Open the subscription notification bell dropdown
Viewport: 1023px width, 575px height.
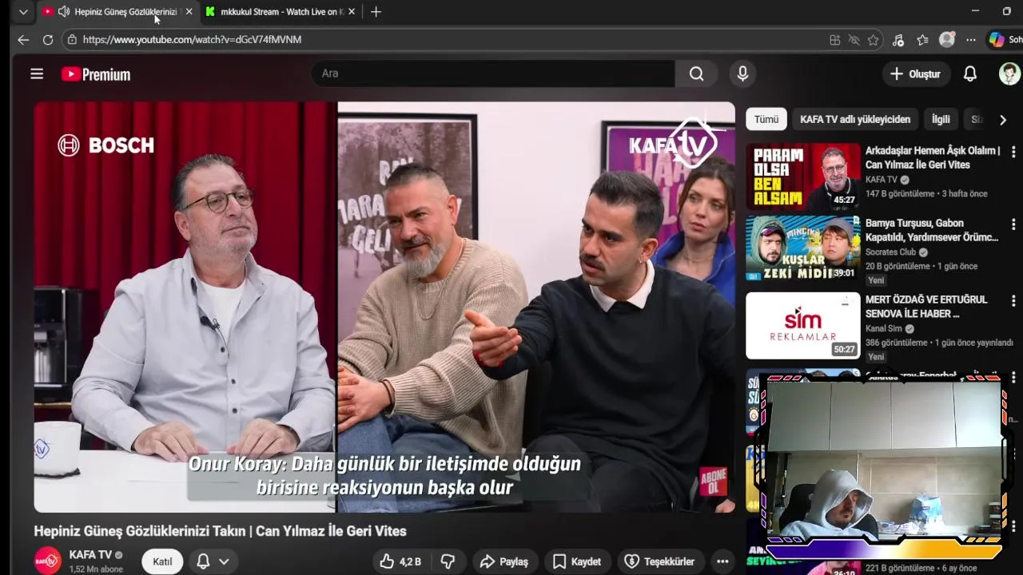point(213,561)
